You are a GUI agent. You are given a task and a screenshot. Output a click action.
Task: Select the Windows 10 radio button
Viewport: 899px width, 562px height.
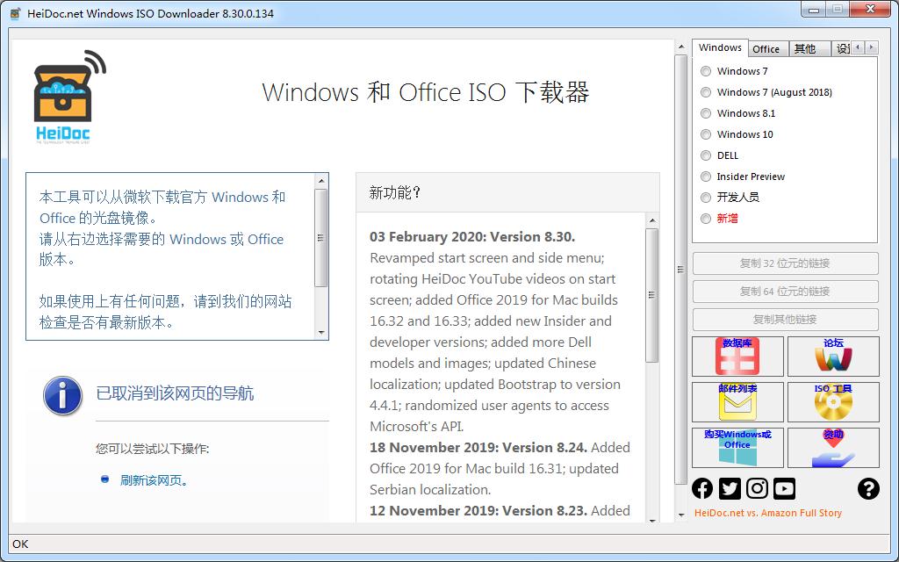[706, 133]
